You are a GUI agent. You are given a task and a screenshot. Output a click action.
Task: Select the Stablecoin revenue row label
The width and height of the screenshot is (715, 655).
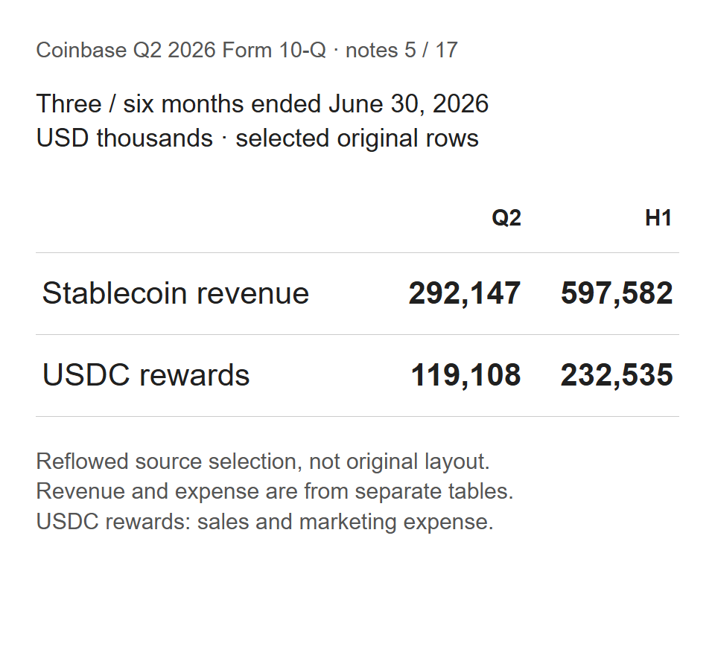pyautogui.click(x=176, y=293)
